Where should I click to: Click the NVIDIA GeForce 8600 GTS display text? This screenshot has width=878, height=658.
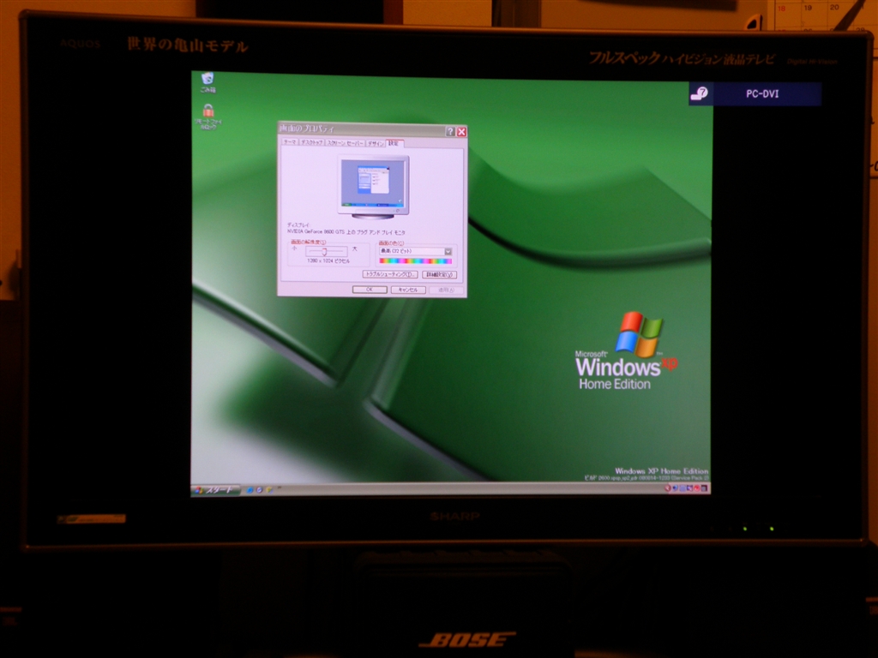point(346,231)
